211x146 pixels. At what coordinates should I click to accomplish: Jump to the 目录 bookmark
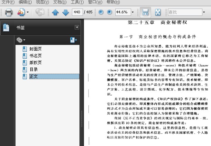[x=33, y=69]
